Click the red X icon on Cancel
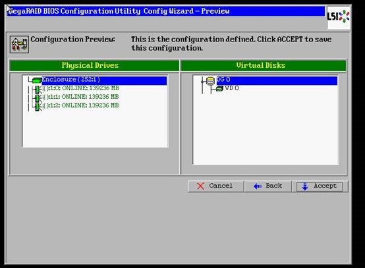Viewport: 365px width, 268px height. [200, 186]
